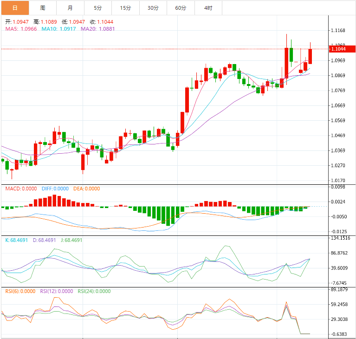Click the RSI(6) indicator label
The height and width of the screenshot is (339, 356).
point(20,292)
